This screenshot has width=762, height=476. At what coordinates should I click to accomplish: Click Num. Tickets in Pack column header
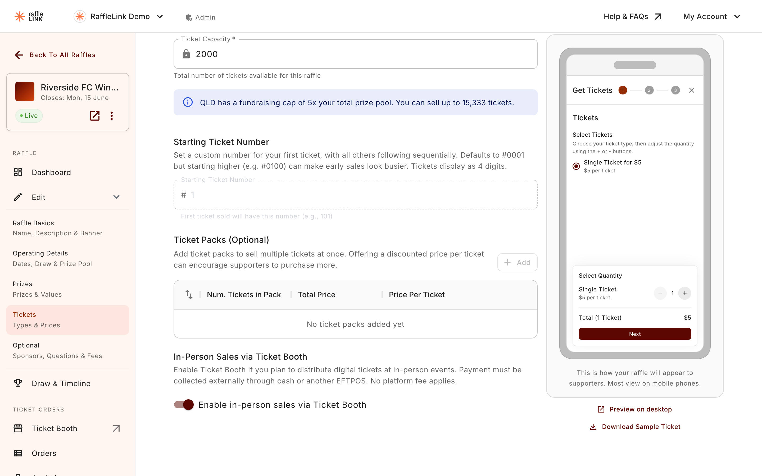coord(244,295)
